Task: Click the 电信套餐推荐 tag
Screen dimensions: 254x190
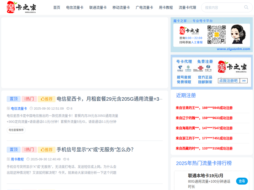Action: (16, 130)
